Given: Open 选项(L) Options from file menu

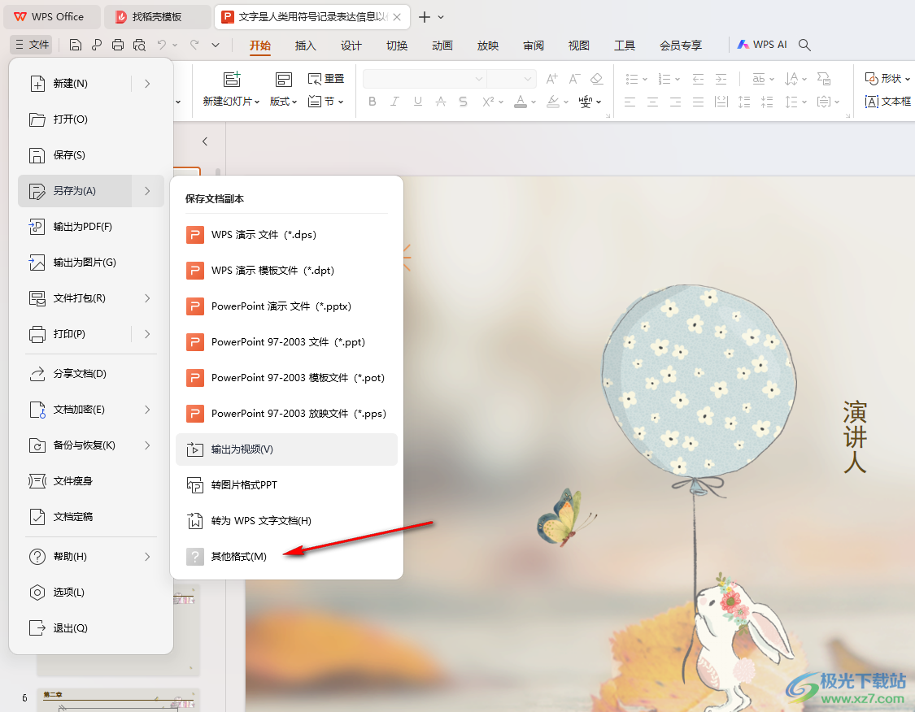Looking at the screenshot, I should 91,593.
